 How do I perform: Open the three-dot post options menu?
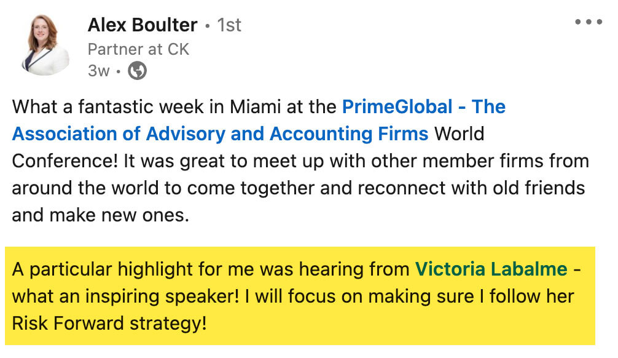tap(588, 22)
